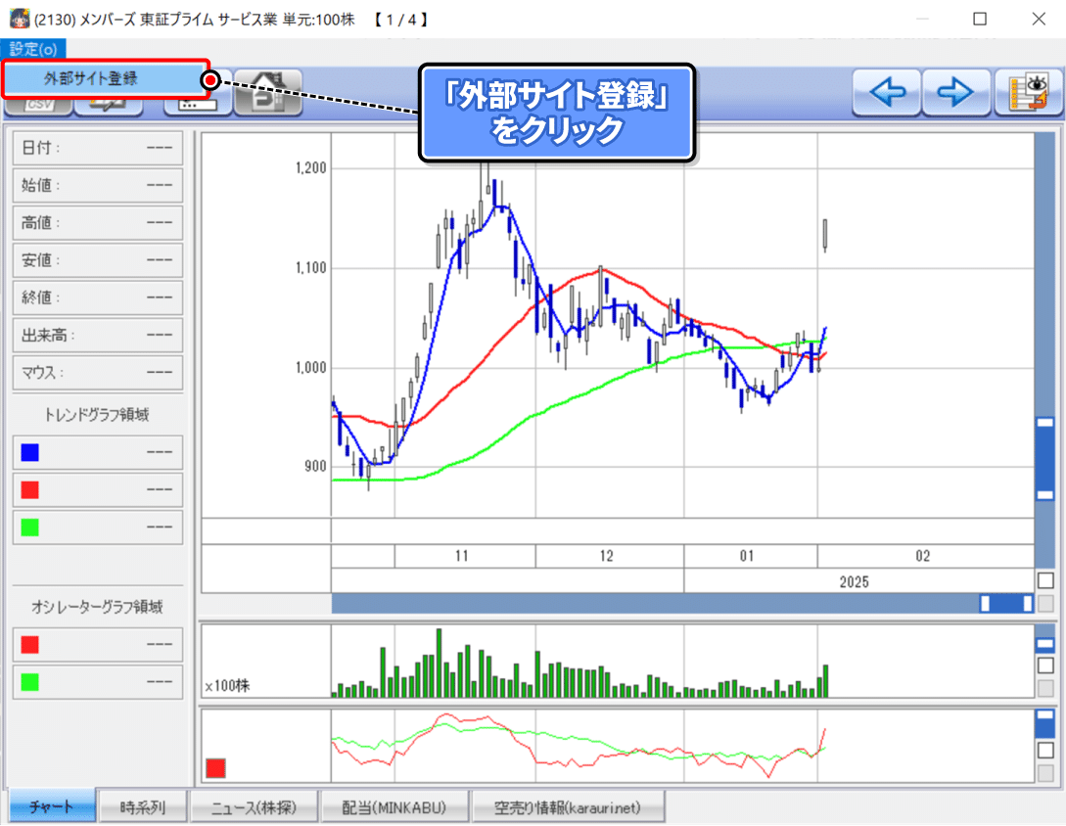This screenshot has height=826, width=1066.
Task: Click the 12 month label on axis
Action: 607,556
